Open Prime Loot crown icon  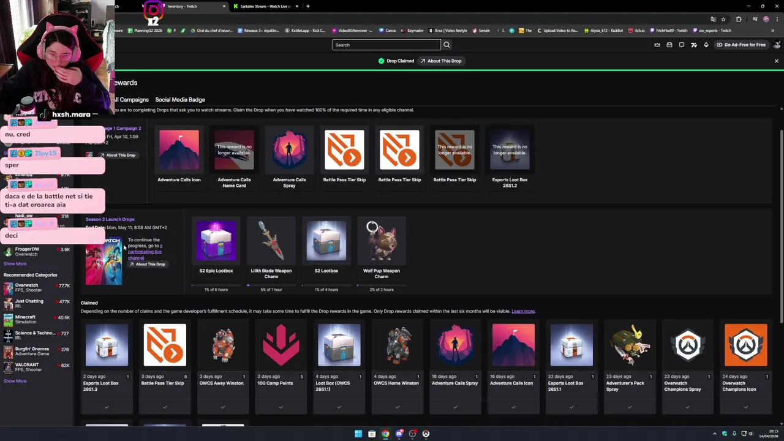point(657,45)
